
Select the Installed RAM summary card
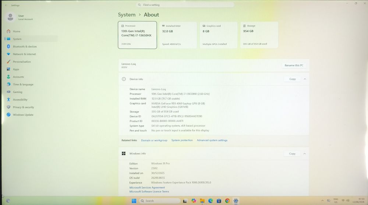pyautogui.click(x=178, y=35)
